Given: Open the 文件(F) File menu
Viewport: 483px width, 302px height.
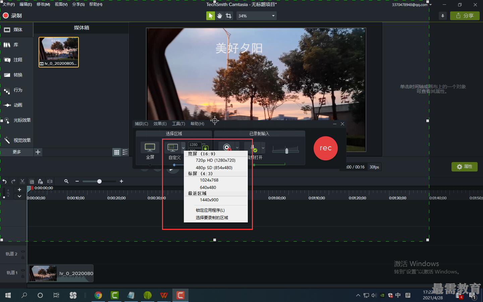Looking at the screenshot, I should (9, 4).
